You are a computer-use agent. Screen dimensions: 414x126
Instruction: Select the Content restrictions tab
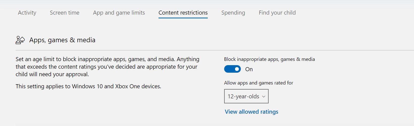[183, 13]
